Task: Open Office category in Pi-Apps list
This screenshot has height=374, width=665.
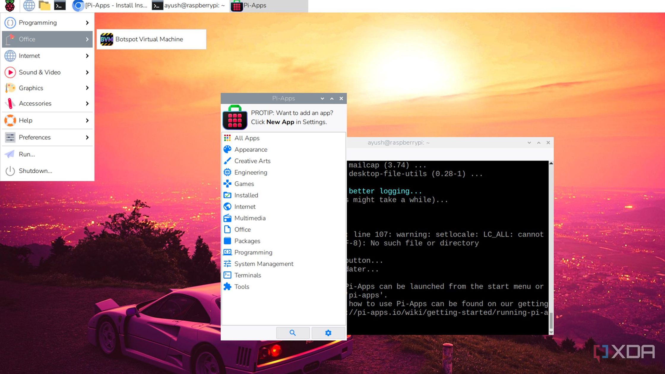Action: [284, 229]
